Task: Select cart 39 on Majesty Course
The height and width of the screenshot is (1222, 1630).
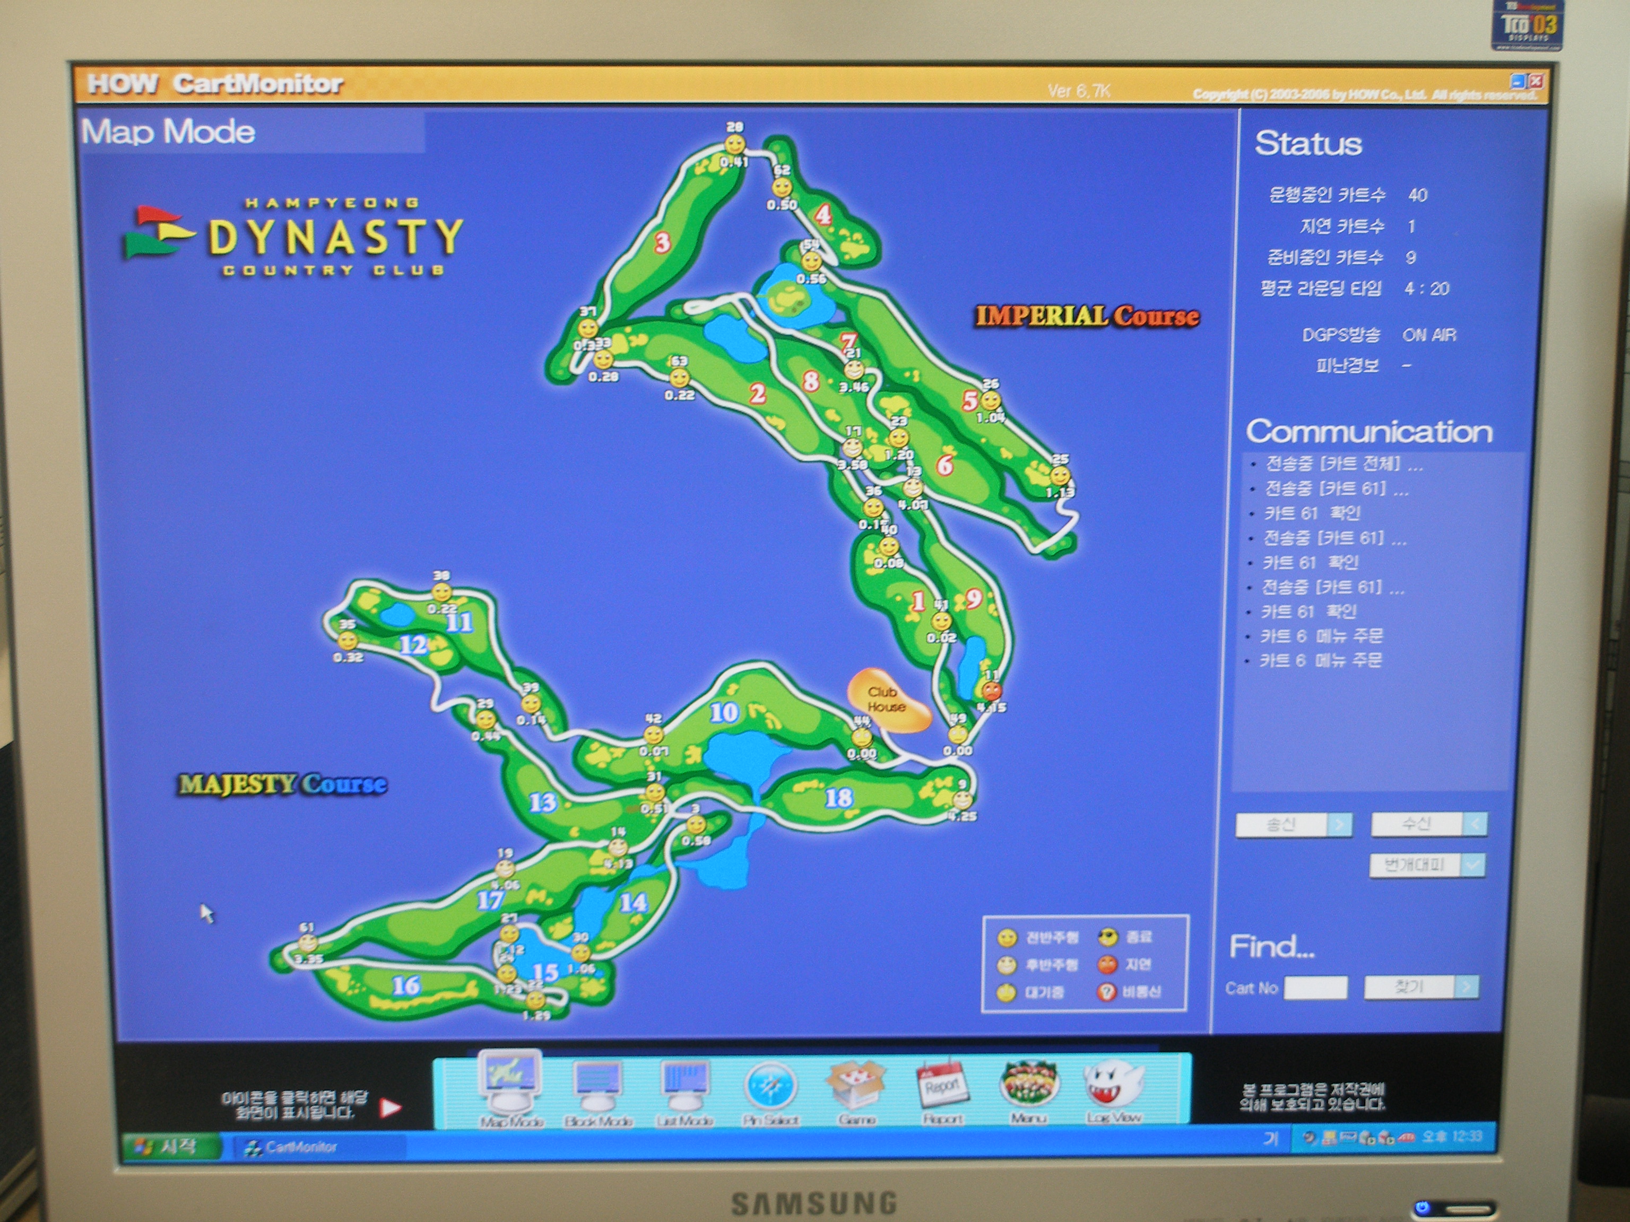Action: [531, 703]
